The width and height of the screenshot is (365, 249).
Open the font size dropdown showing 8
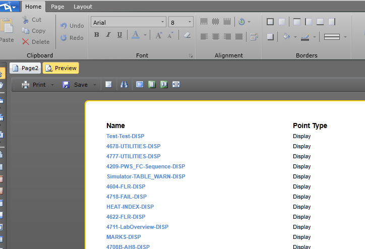(x=190, y=22)
